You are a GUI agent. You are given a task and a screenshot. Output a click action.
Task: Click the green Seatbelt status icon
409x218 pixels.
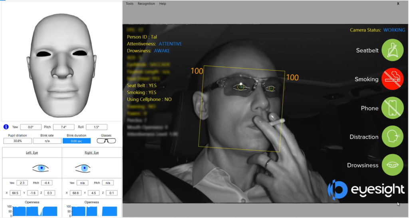[393, 50]
